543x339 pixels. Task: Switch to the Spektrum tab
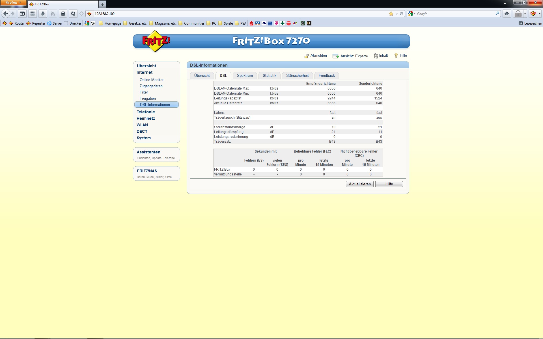point(245,75)
